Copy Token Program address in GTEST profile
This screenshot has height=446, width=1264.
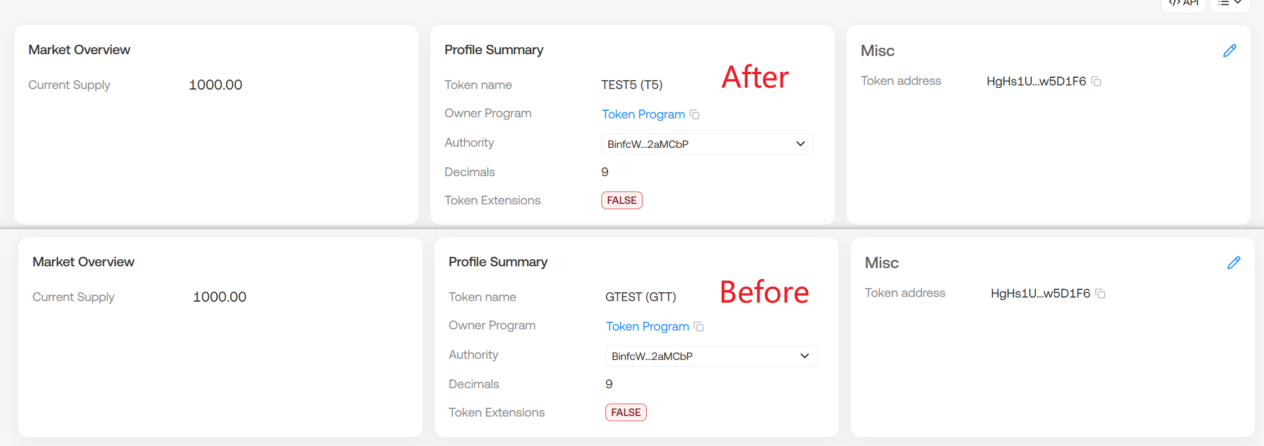click(699, 326)
